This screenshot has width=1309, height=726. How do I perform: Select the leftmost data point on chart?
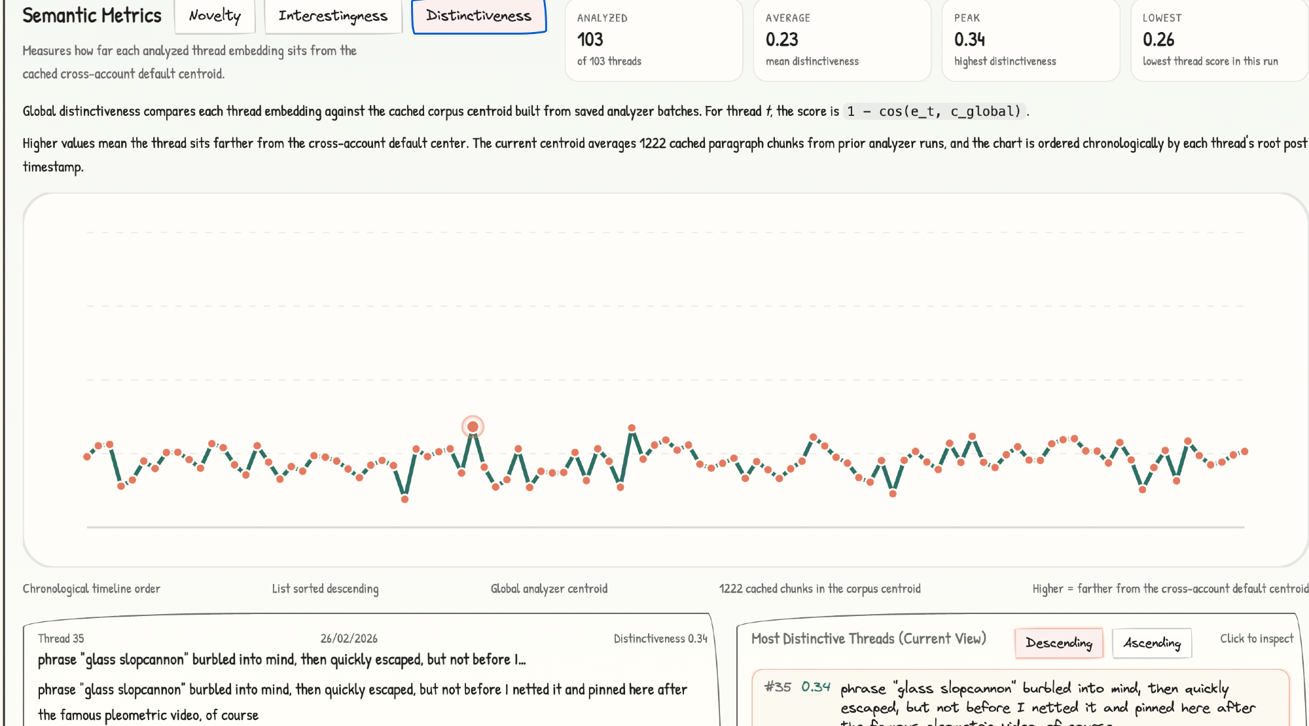click(x=87, y=456)
